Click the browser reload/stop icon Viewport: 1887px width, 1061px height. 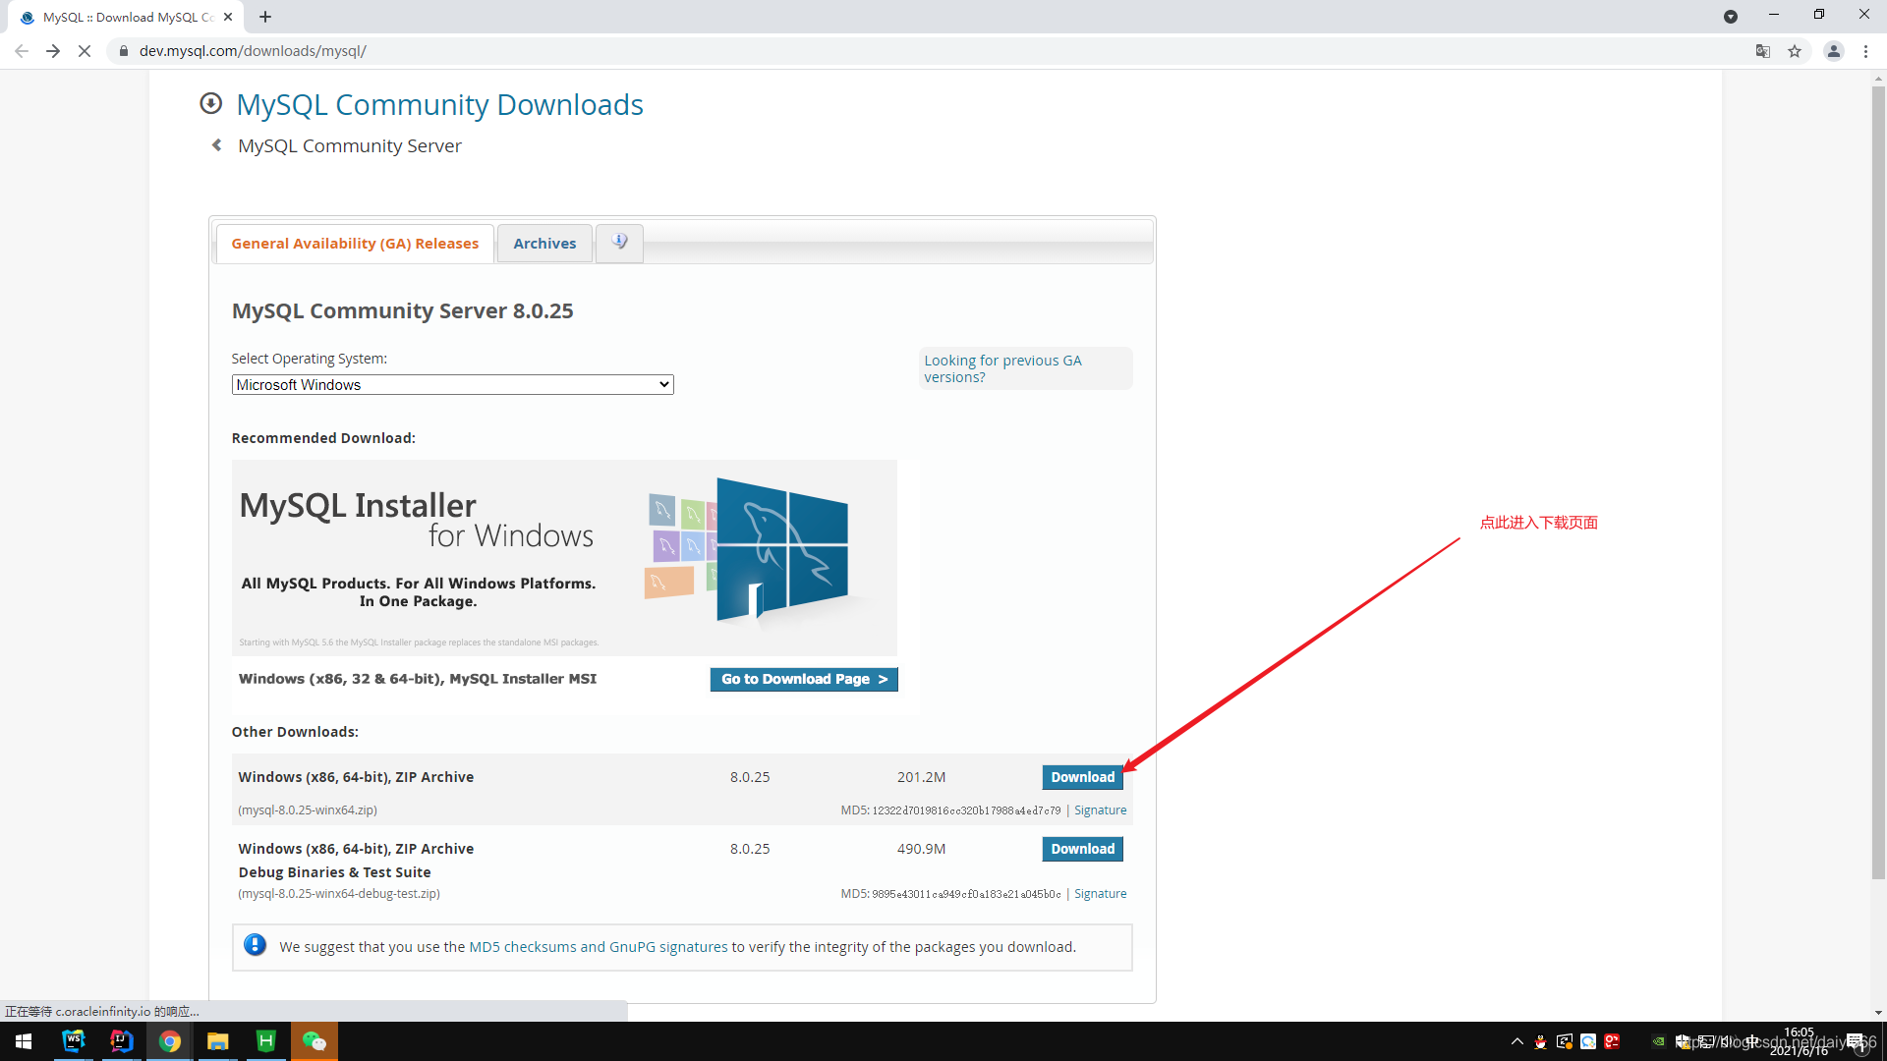point(82,50)
